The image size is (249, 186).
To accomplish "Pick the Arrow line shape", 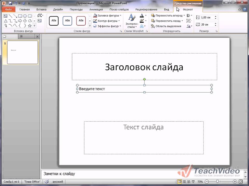I will (15, 16).
